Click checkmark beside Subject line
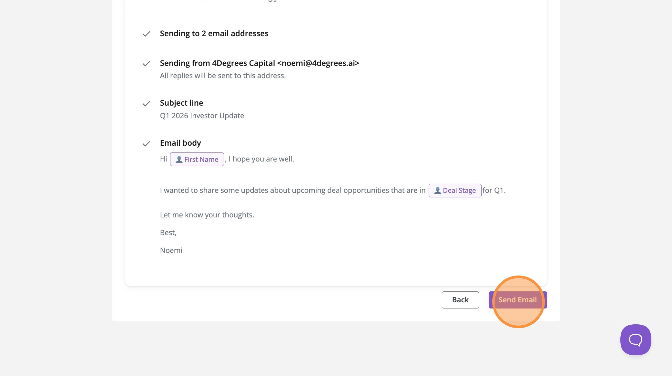Image resolution: width=672 pixels, height=376 pixels. (147, 104)
